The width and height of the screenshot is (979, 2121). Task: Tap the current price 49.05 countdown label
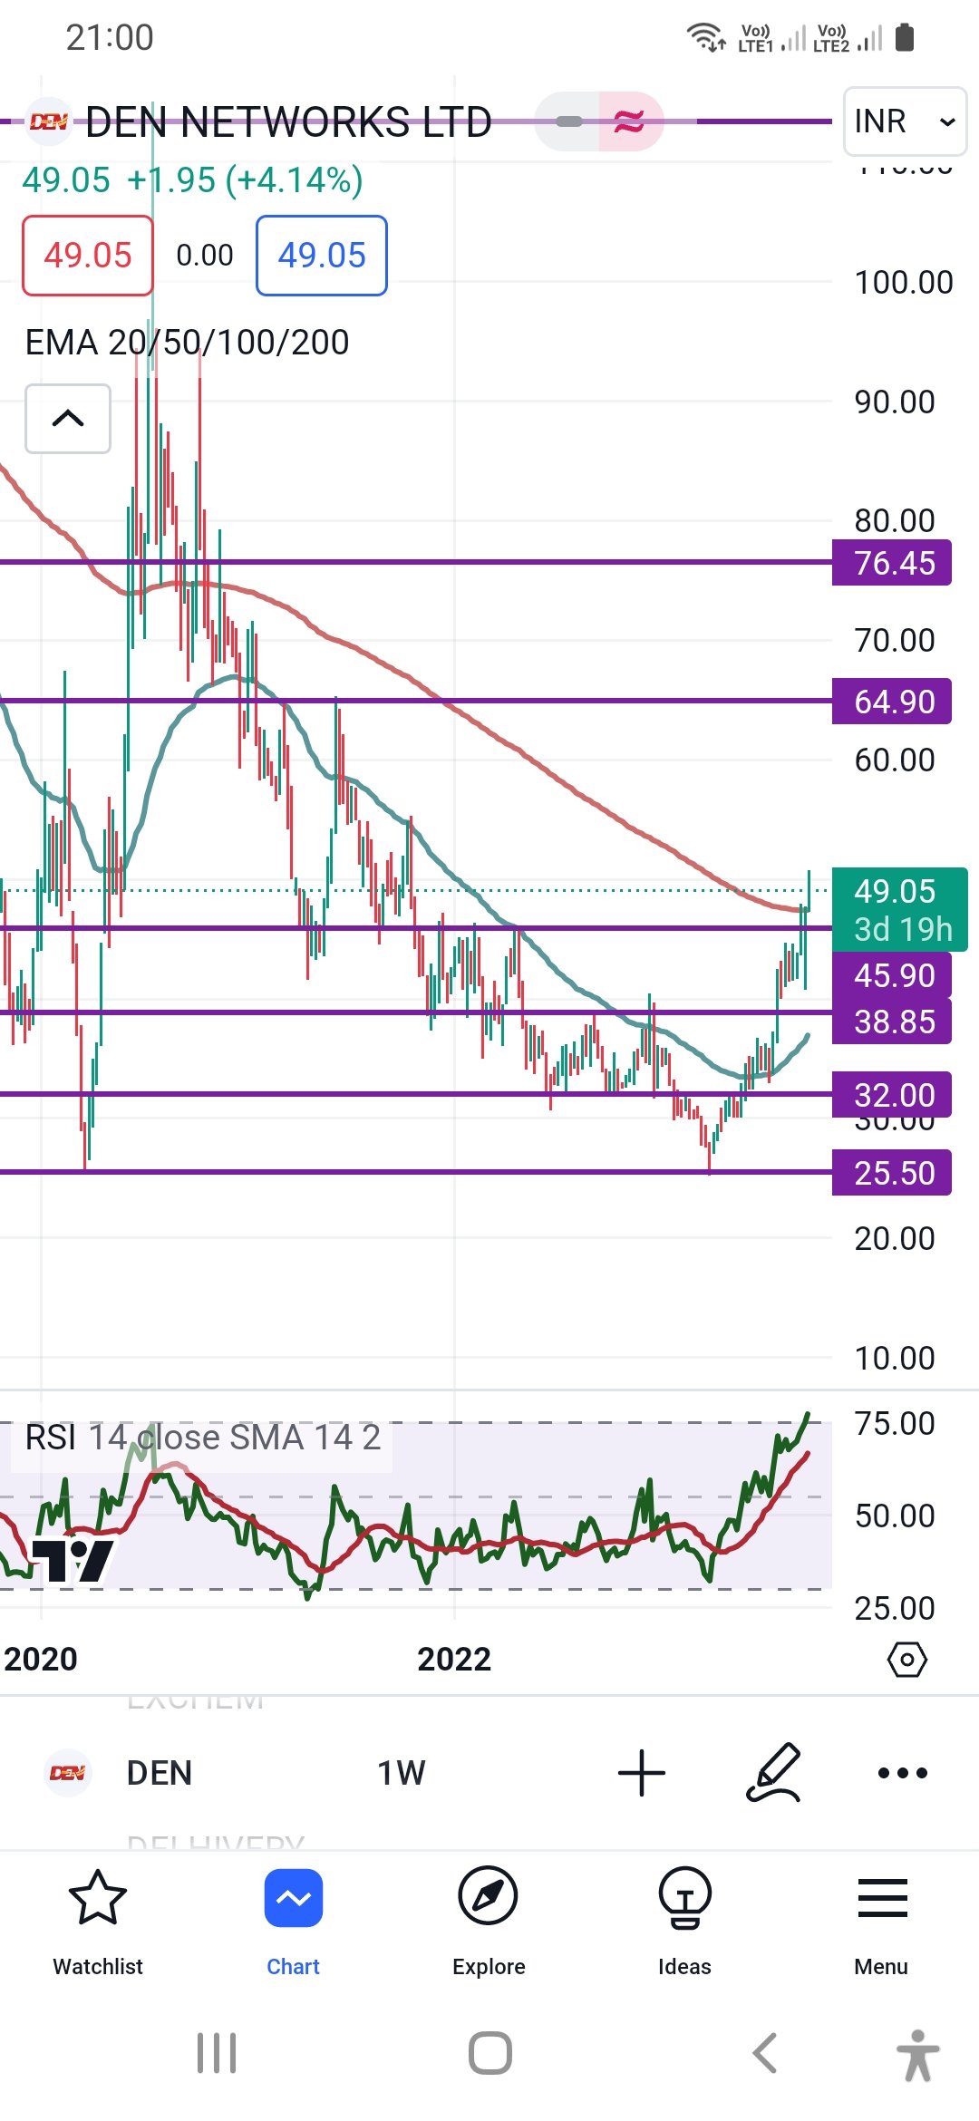click(900, 910)
